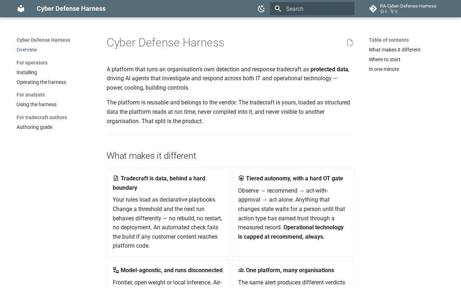The height and width of the screenshot is (288, 461).
Task: Navigate to Using the harness
Action: point(36,104)
